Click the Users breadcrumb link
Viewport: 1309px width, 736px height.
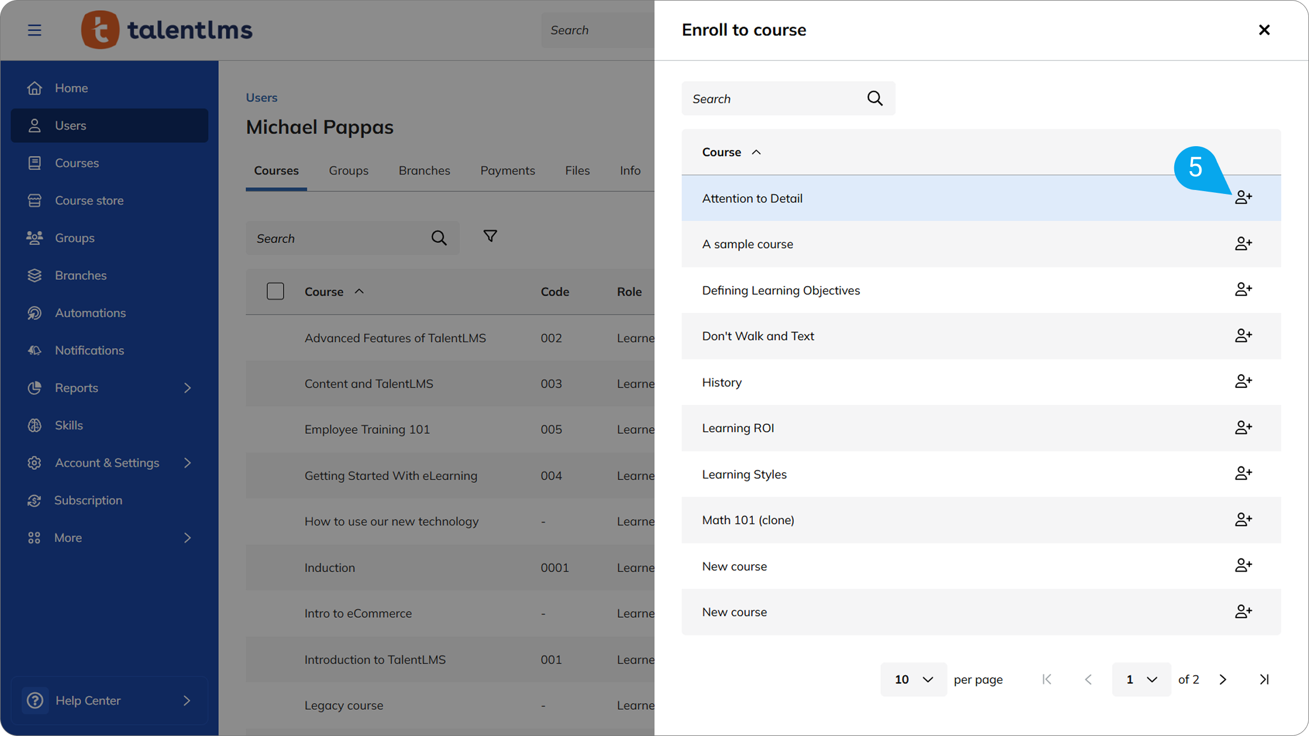pyautogui.click(x=262, y=97)
